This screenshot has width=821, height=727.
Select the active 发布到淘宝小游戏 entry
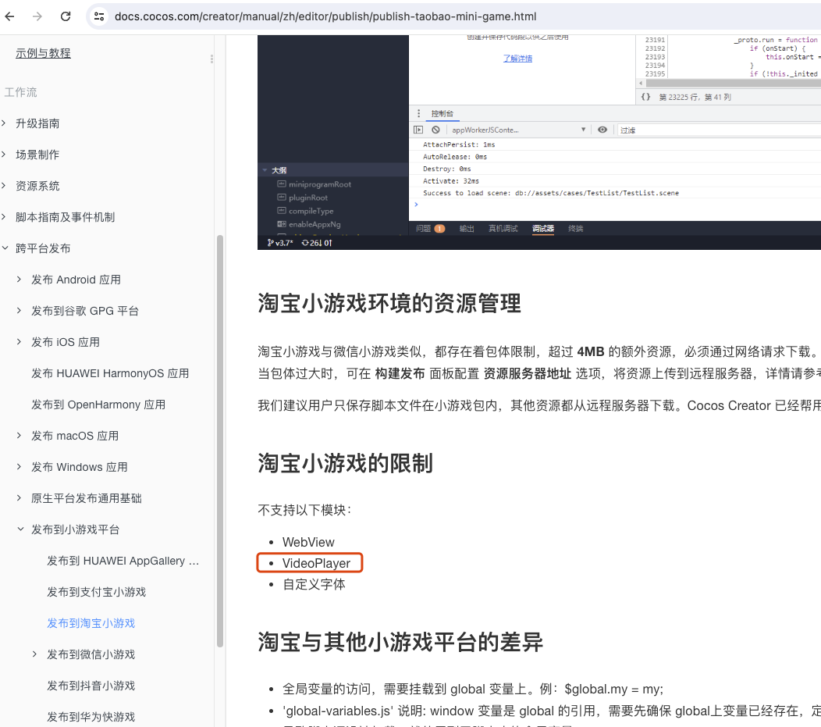pyautogui.click(x=91, y=623)
